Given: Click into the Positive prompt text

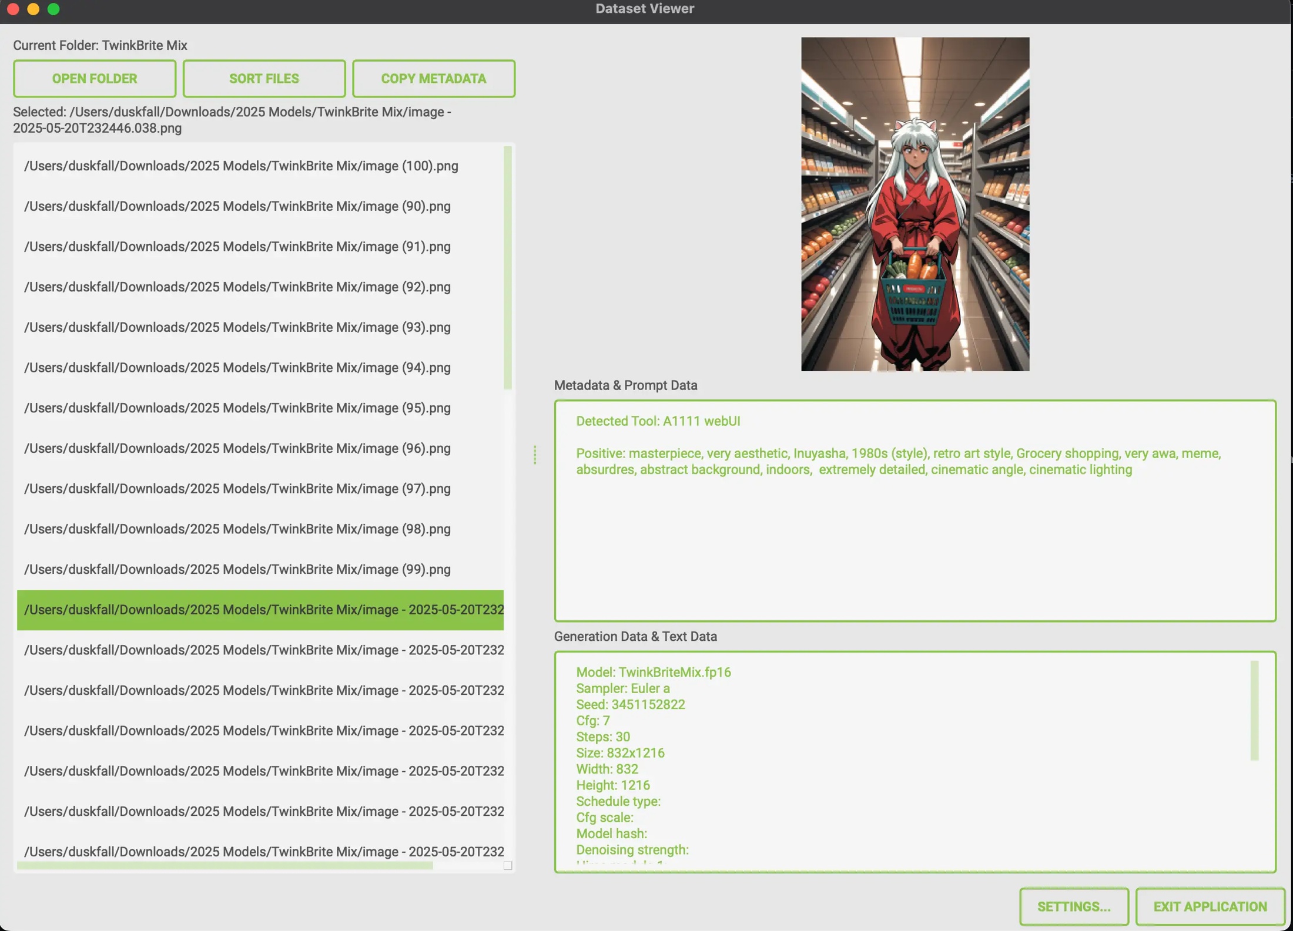Looking at the screenshot, I should [899, 462].
